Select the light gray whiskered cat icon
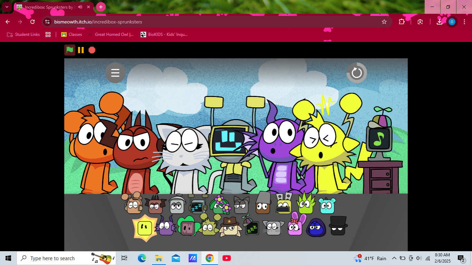Screen dimensions: 472x265 click(273, 228)
